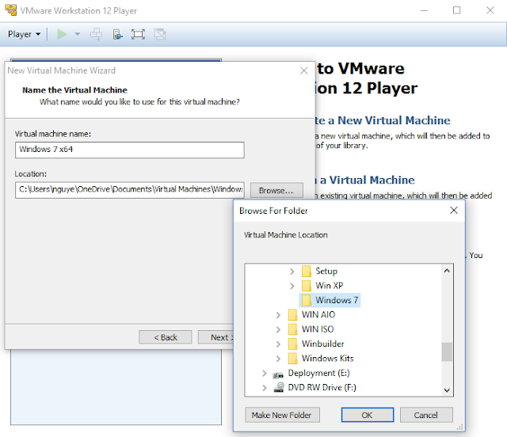Expand the Deployment (E:) drive node
Screen dimensions: 507x437
[264, 374]
